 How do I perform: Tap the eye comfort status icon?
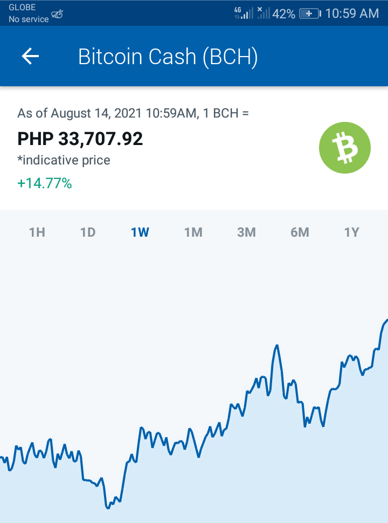click(57, 14)
